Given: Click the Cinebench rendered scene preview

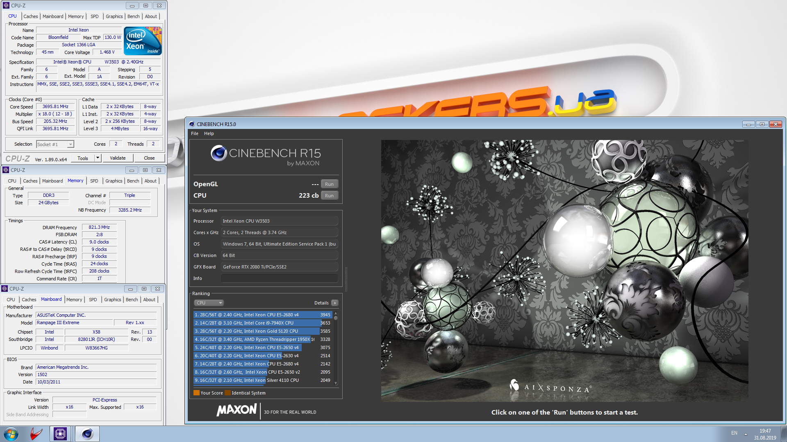Looking at the screenshot, I should point(564,271).
